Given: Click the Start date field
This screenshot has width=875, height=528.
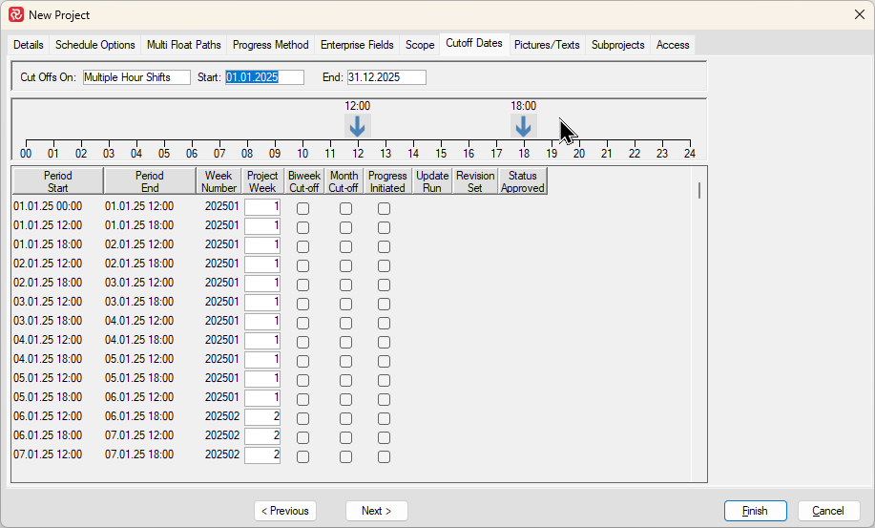Looking at the screenshot, I should pyautogui.click(x=264, y=77).
